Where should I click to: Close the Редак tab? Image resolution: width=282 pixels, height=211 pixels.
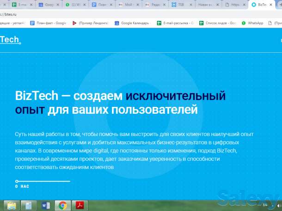165,5
